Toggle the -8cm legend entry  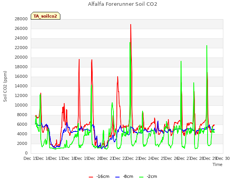(124, 176)
